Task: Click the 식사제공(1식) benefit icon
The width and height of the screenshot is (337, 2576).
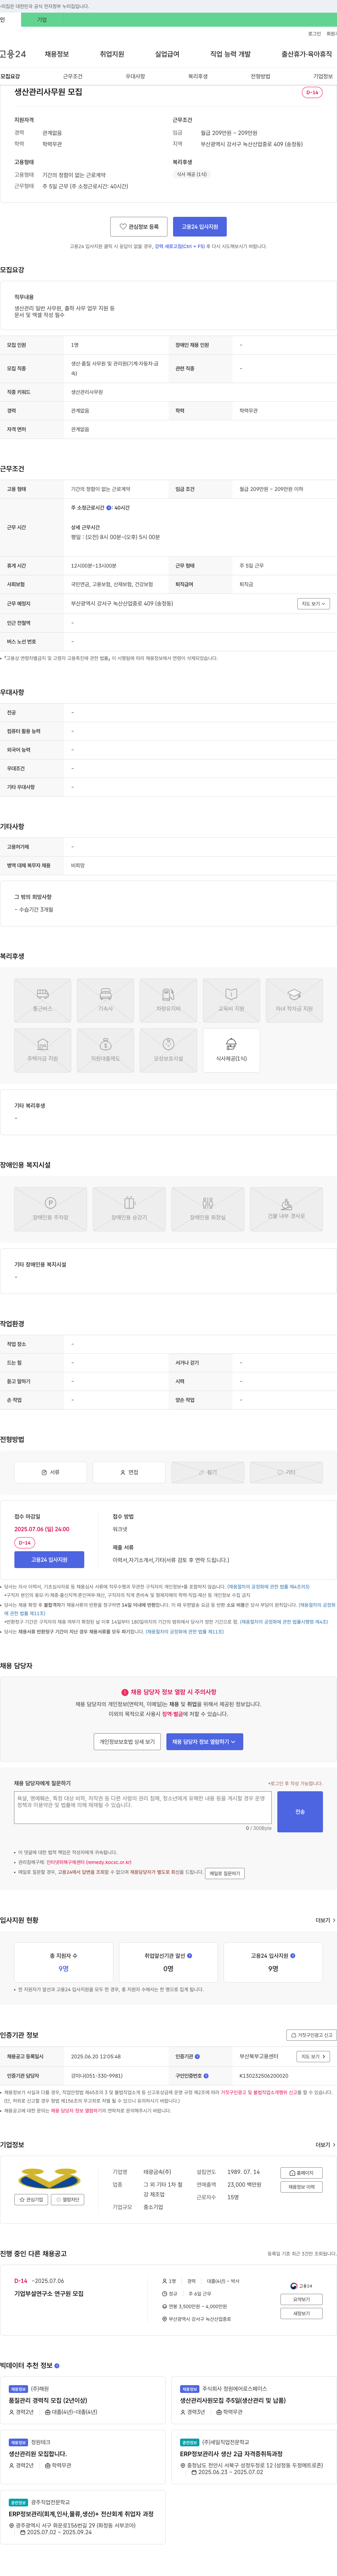Action: [x=231, y=1044]
